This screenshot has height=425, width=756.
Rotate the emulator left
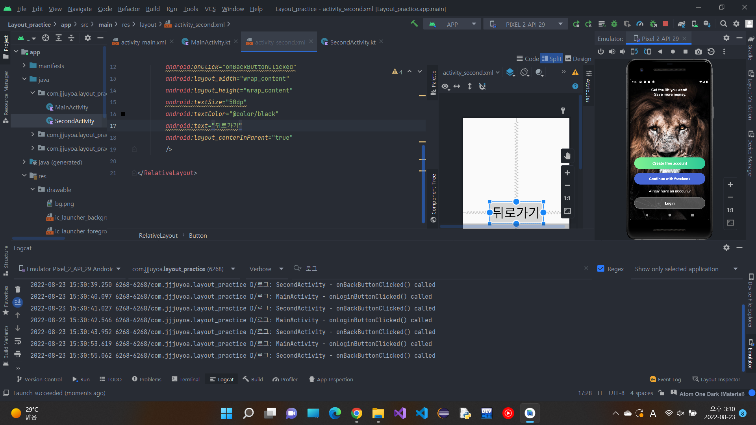(x=634, y=52)
